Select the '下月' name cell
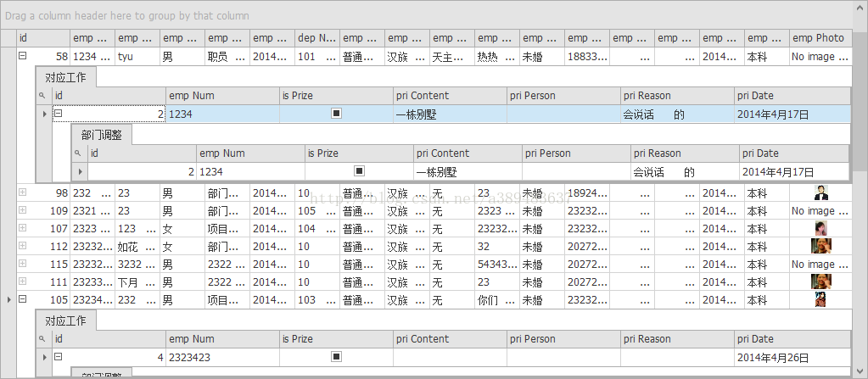This screenshot has width=868, height=379. tap(137, 281)
